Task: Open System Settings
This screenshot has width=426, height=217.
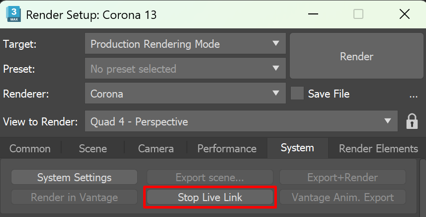Action: click(x=74, y=177)
